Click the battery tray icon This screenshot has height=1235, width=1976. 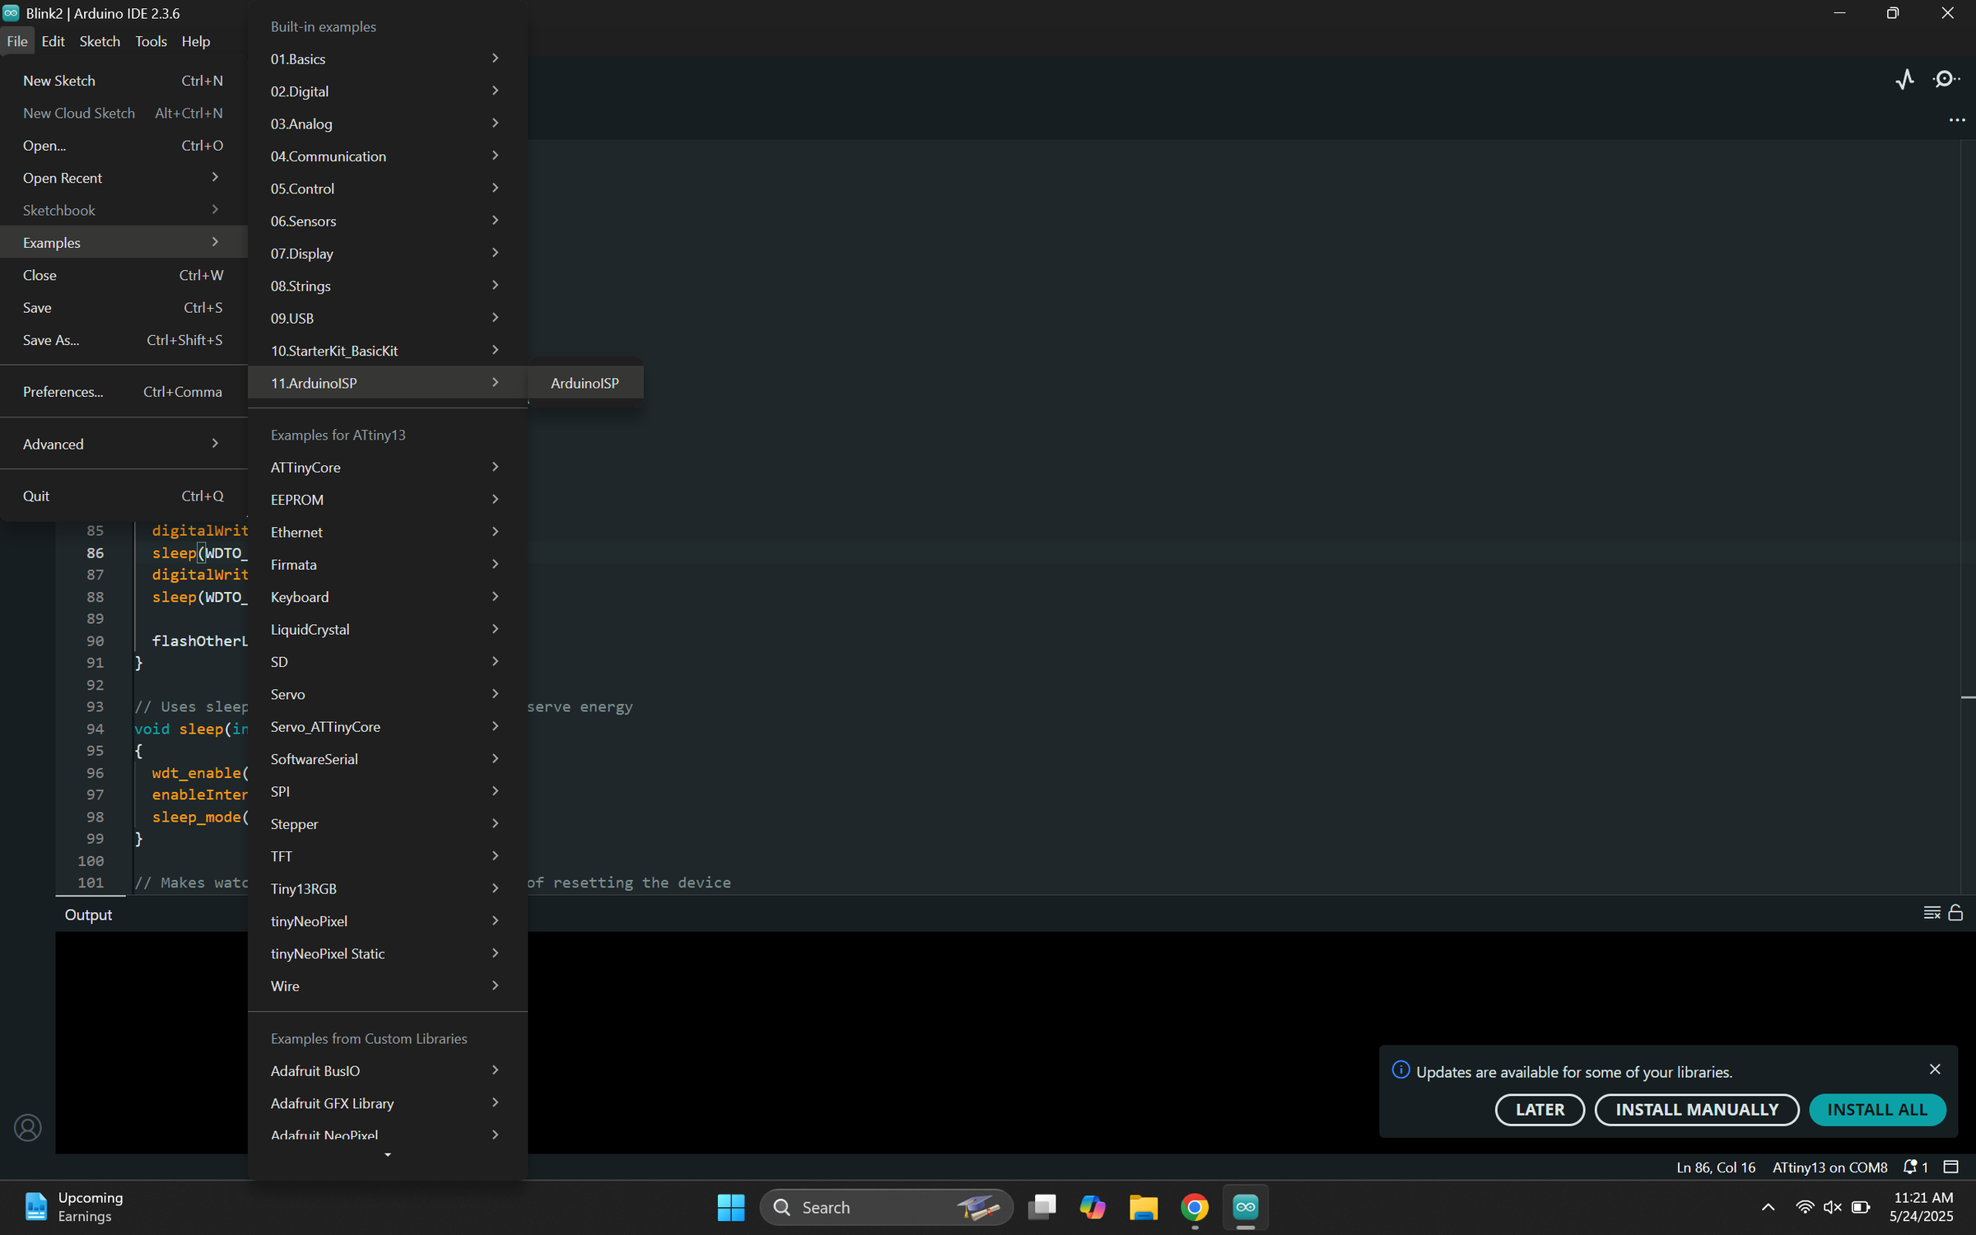click(1861, 1207)
